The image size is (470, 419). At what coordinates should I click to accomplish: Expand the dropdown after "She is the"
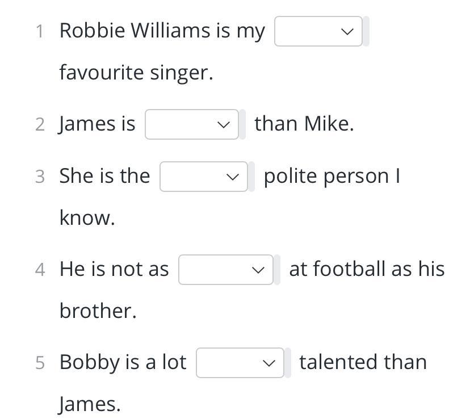[x=203, y=177]
